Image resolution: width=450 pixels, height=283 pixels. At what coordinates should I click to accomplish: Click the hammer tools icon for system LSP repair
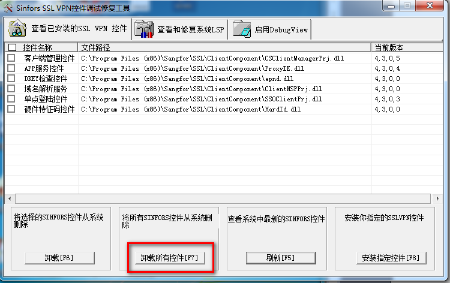click(x=143, y=29)
